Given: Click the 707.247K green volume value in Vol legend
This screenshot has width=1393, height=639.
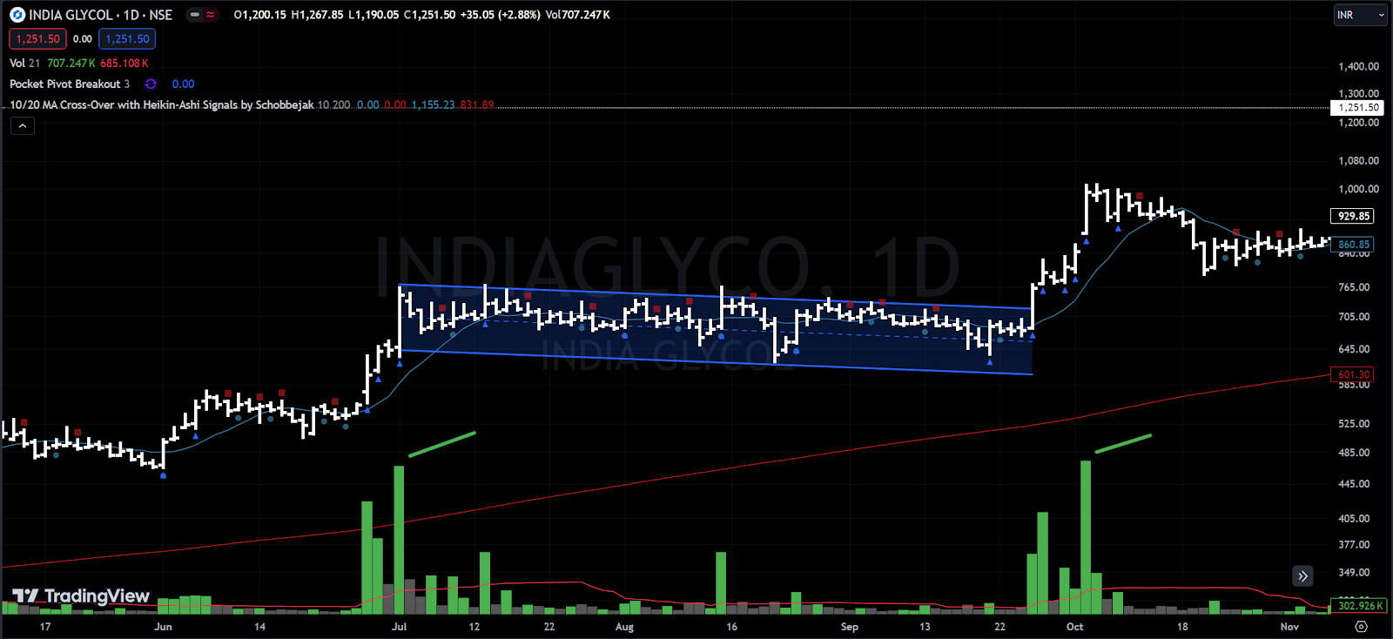Looking at the screenshot, I should point(71,64).
